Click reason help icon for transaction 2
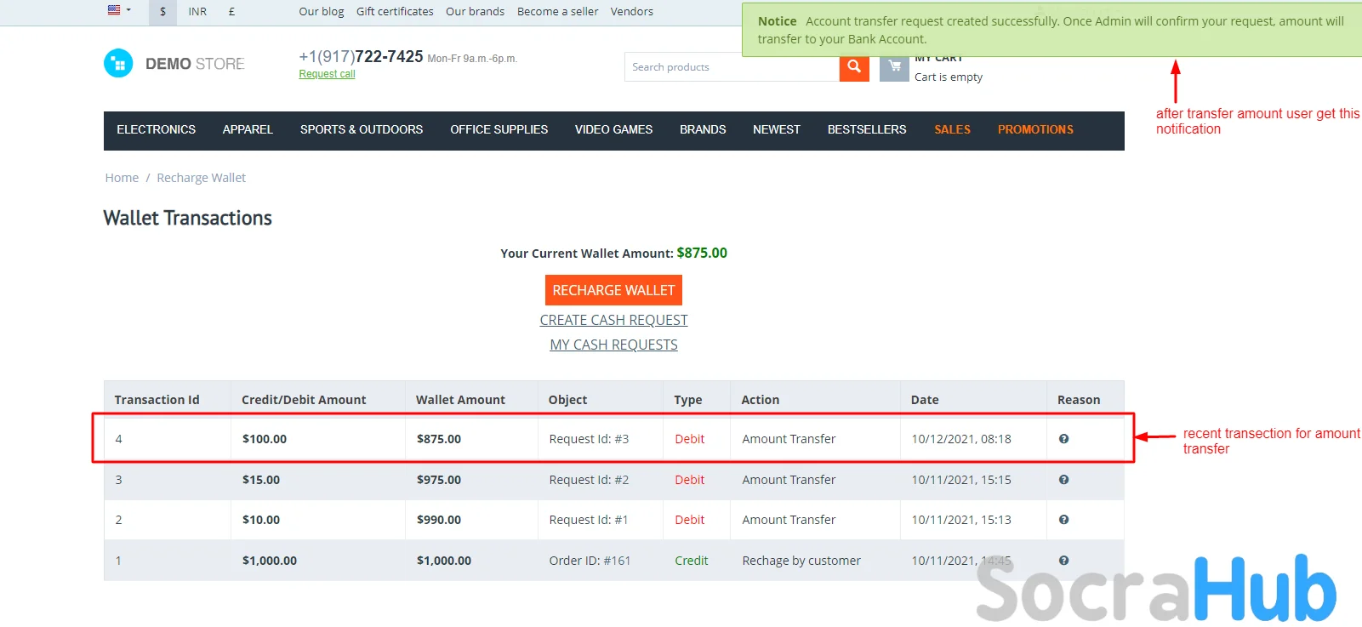Image resolution: width=1362 pixels, height=627 pixels. [x=1063, y=520]
